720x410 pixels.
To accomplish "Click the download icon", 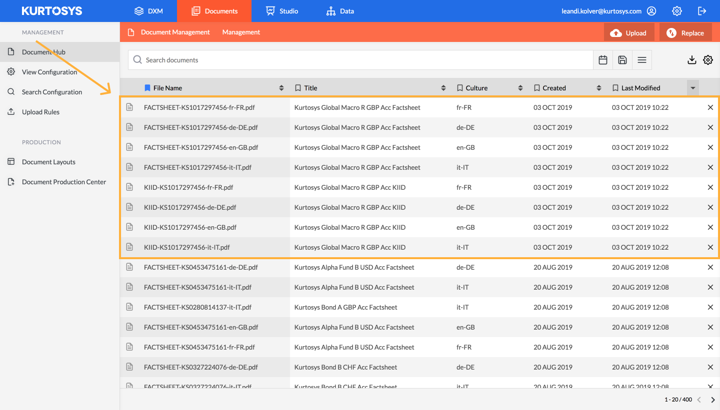I will 692,60.
